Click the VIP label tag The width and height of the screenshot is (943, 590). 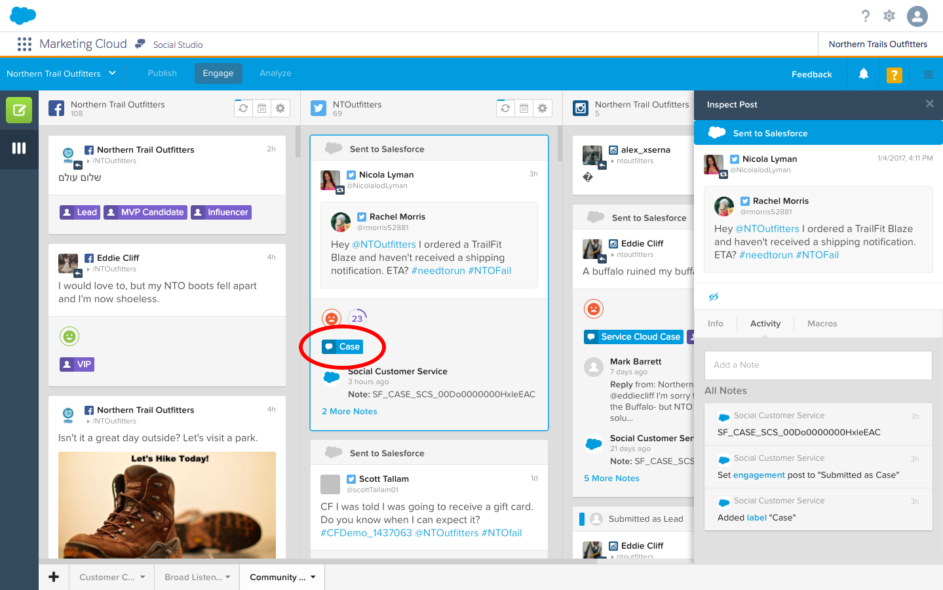77,364
